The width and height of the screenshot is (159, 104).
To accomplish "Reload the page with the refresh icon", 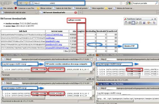I will click(x=15, y=3).
